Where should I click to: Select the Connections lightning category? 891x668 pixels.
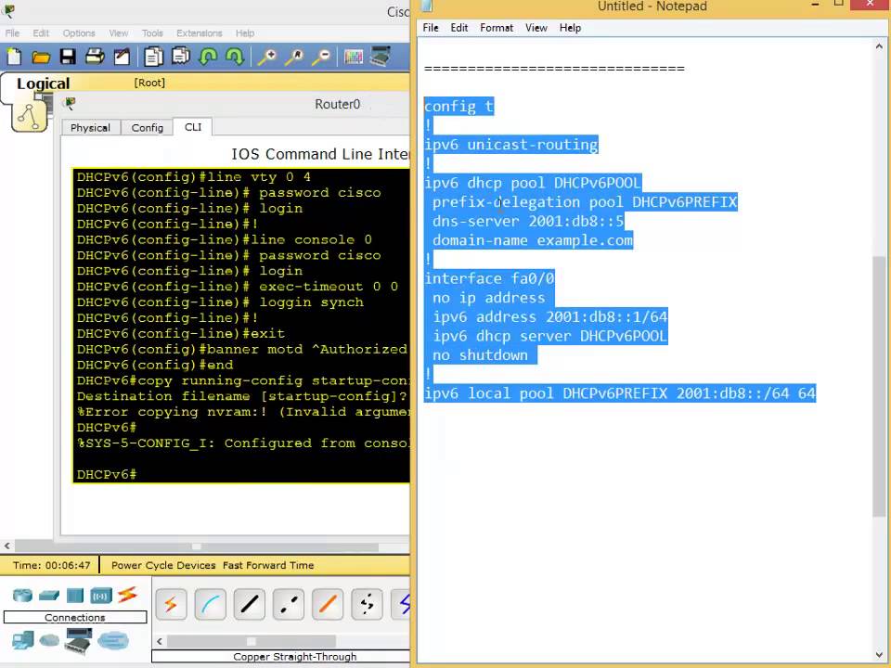pos(128,595)
